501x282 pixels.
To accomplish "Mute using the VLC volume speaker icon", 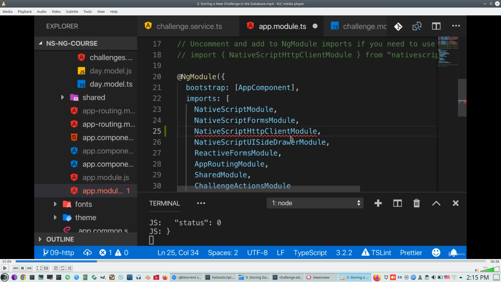I will click(x=476, y=270).
